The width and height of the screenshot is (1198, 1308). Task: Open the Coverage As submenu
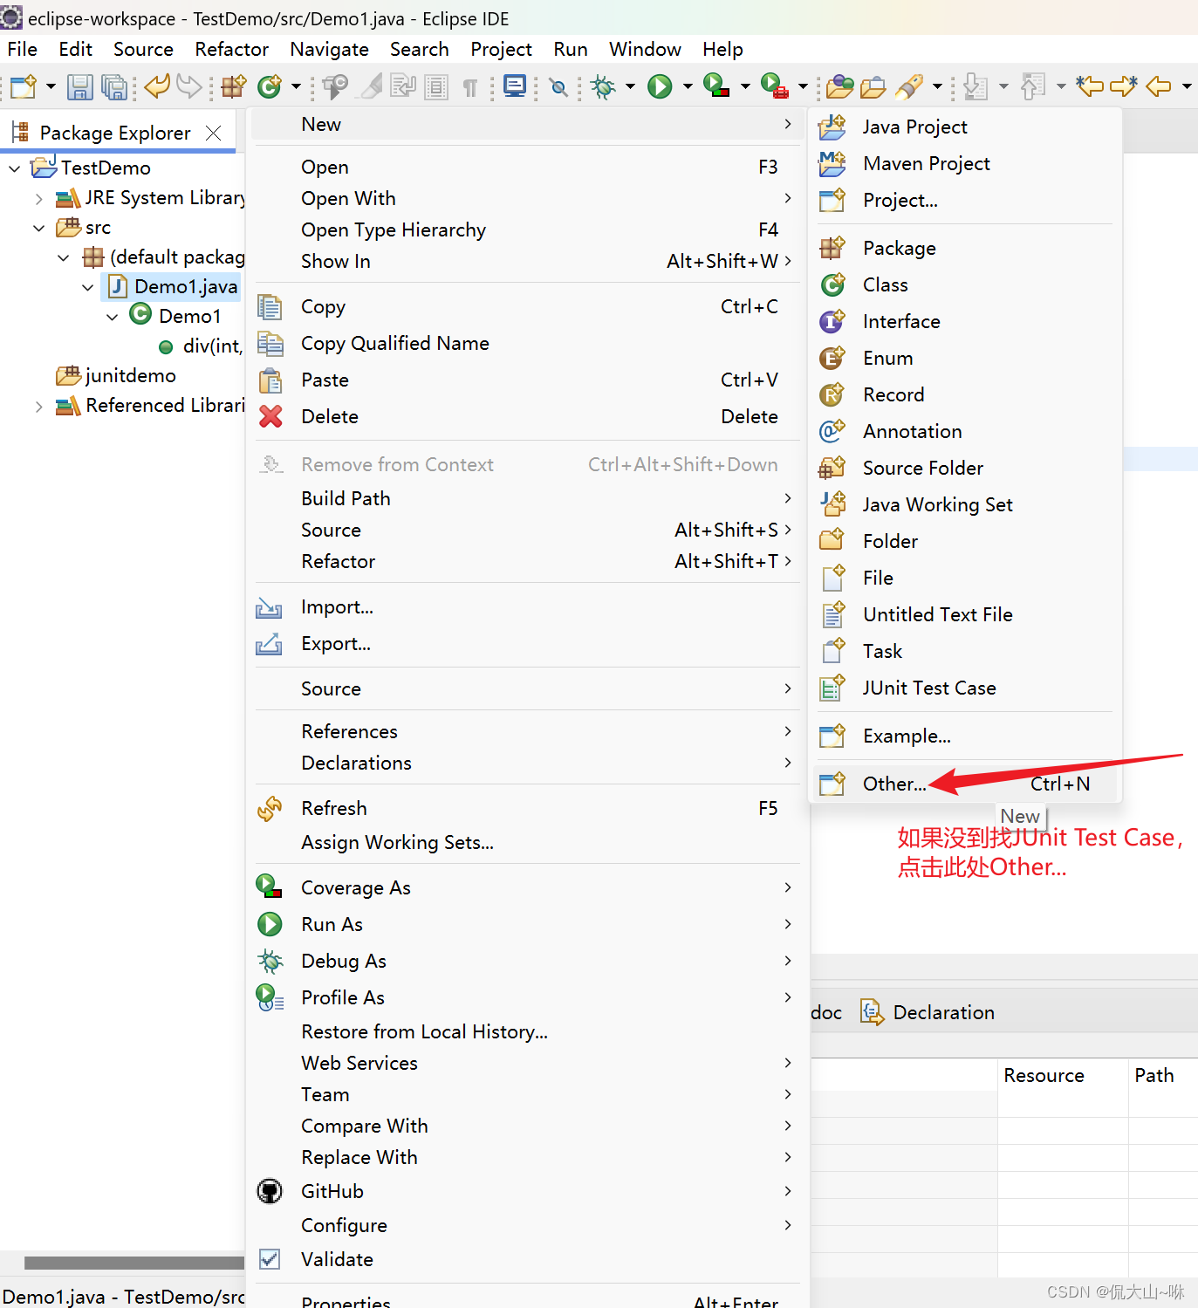click(x=527, y=888)
